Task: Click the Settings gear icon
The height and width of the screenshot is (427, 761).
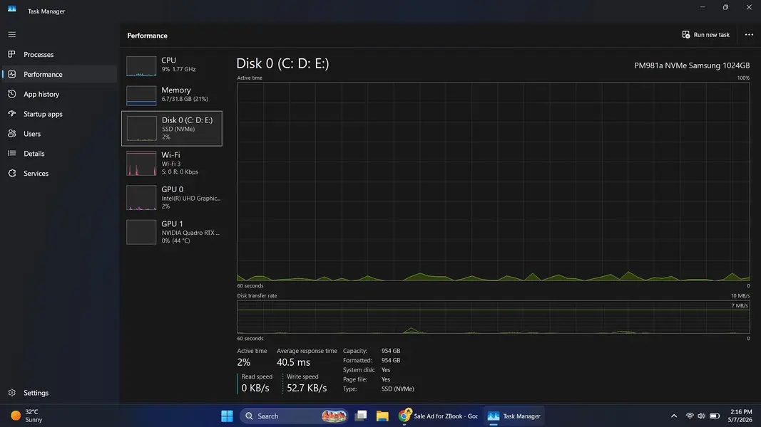Action: (11, 393)
